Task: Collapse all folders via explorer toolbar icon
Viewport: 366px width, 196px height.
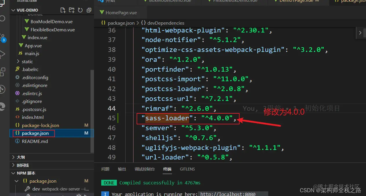Action: tap(88, 10)
